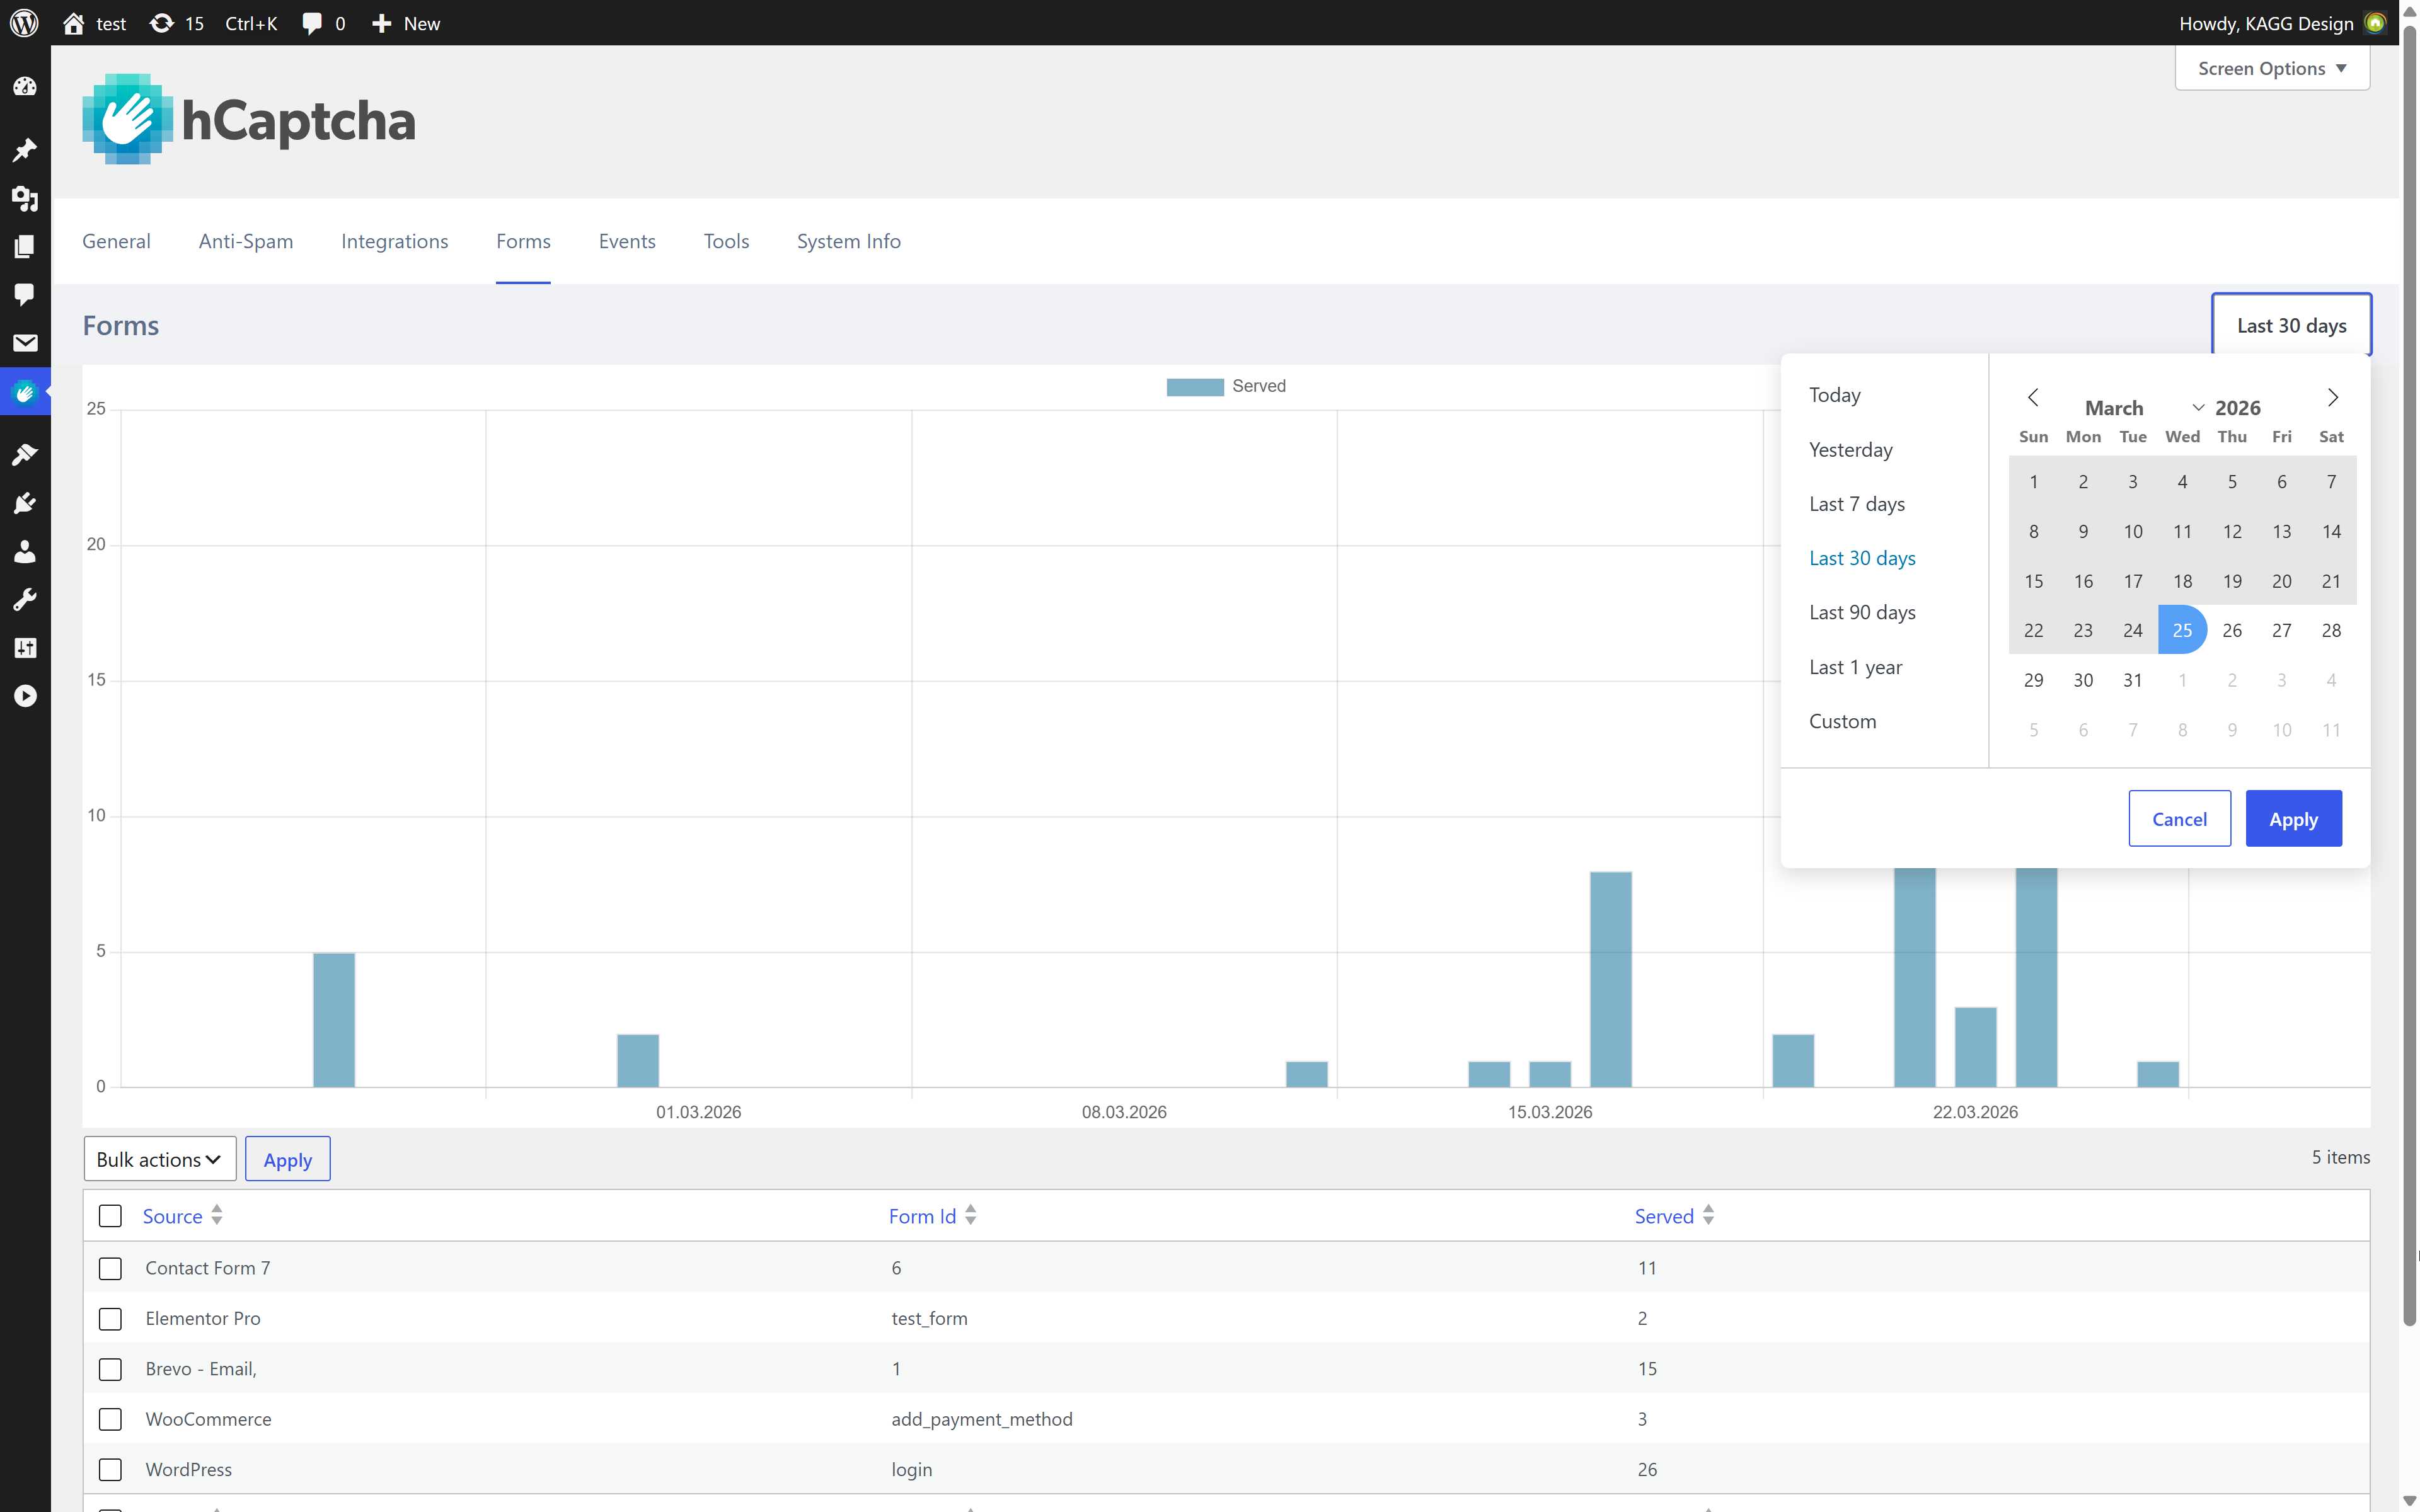
Task: Switch to the System Info tab
Action: [x=848, y=241]
